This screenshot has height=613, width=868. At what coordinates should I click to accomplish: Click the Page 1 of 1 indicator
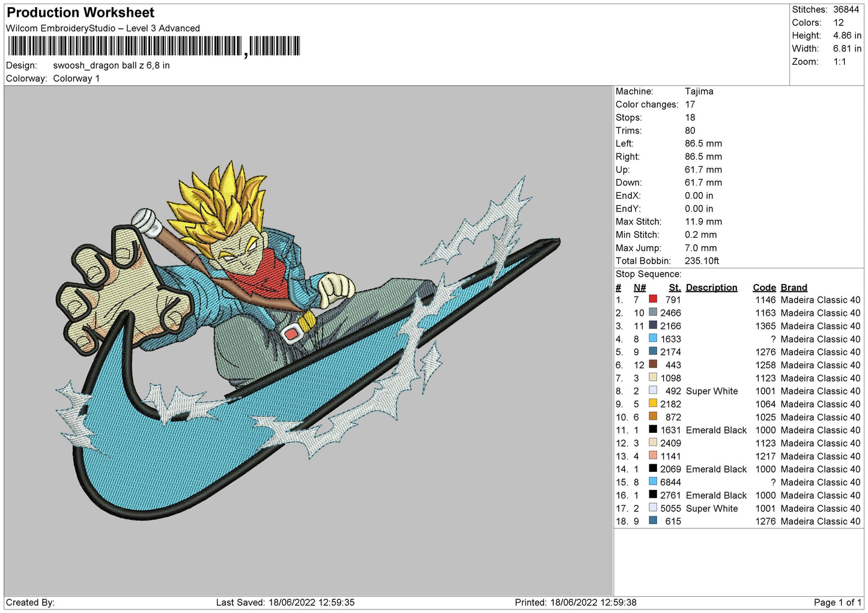pyautogui.click(x=837, y=602)
